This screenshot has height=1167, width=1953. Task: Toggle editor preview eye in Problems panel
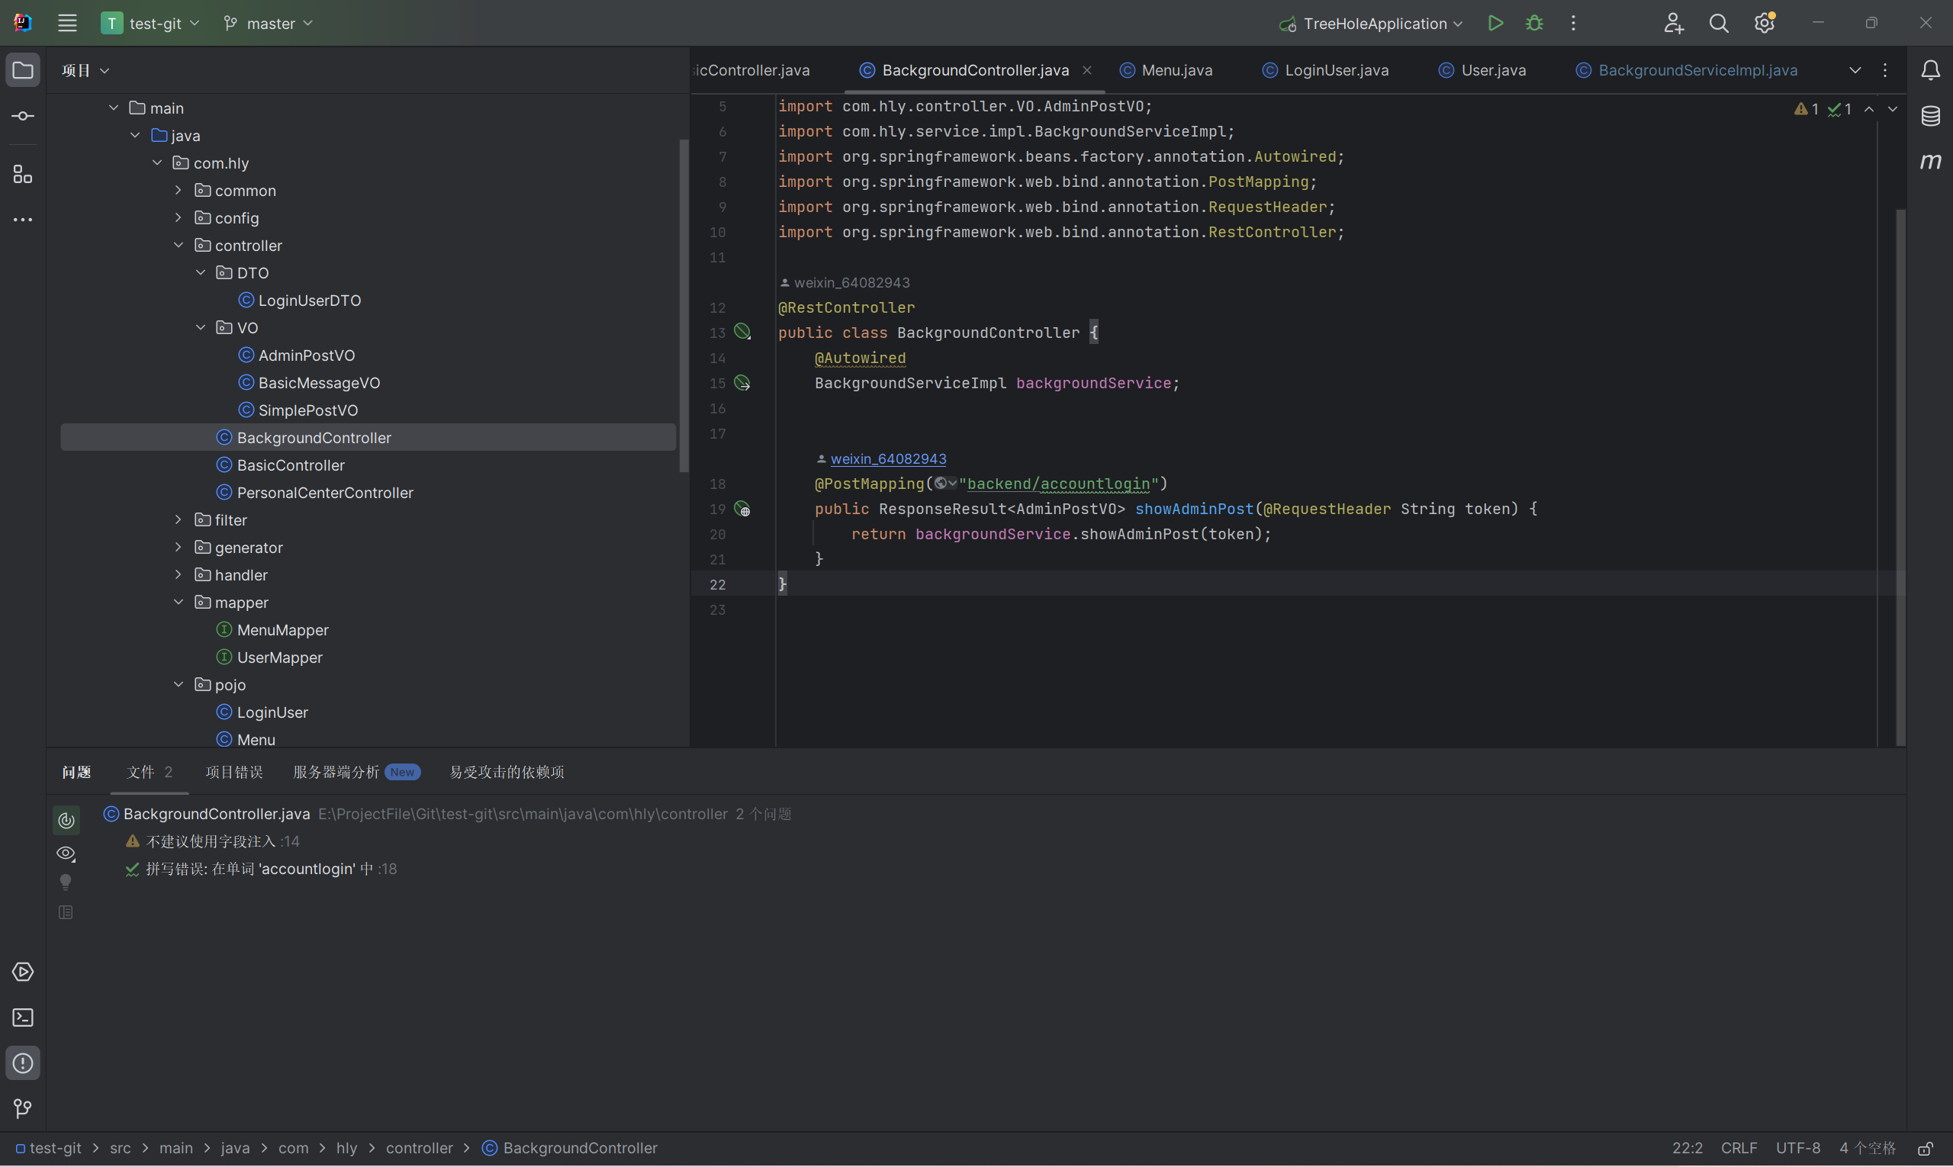tap(66, 854)
